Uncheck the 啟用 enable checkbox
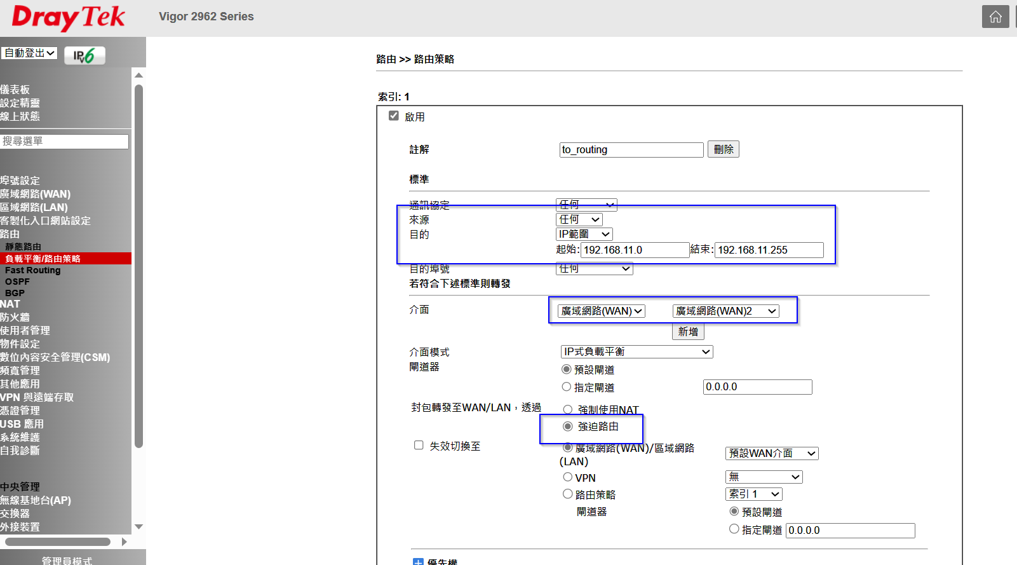 click(394, 116)
